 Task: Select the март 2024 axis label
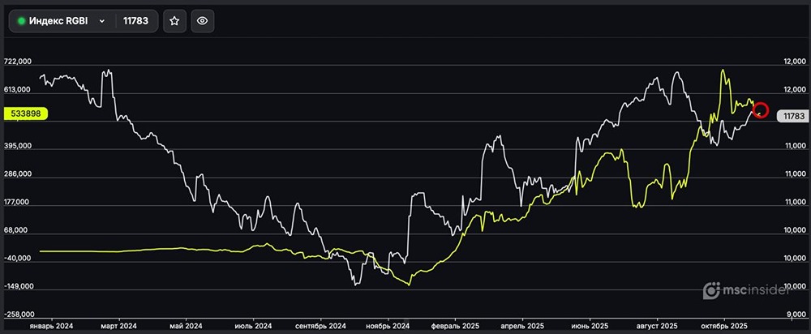118,326
